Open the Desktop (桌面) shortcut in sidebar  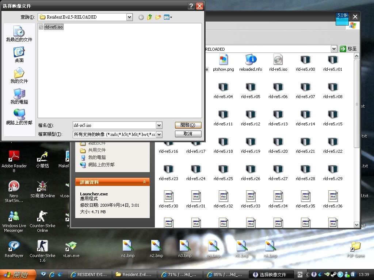coord(19,54)
